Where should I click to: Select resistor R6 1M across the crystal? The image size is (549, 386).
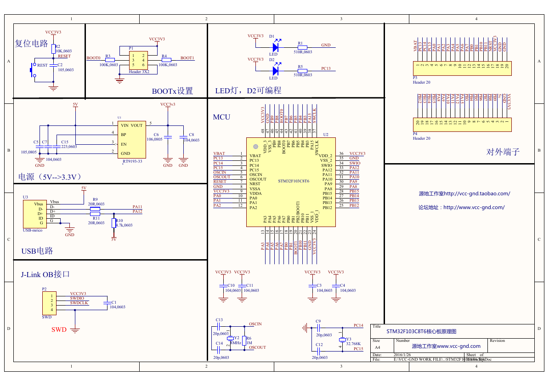point(244,341)
